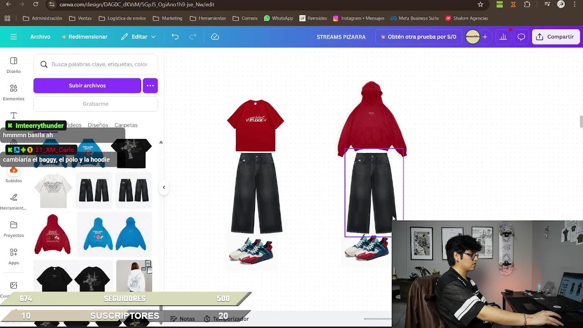583x328 pixels.
Task: Undo the last action with the arrow icon
Action: tap(175, 37)
